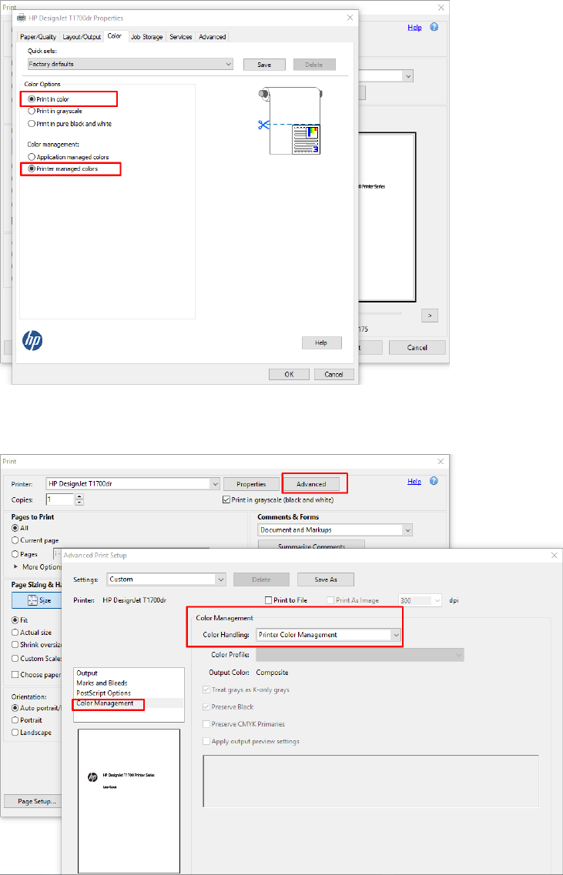This screenshot has height=875, width=563.
Task: Click Save next to Quick sets
Action: pyautogui.click(x=264, y=65)
